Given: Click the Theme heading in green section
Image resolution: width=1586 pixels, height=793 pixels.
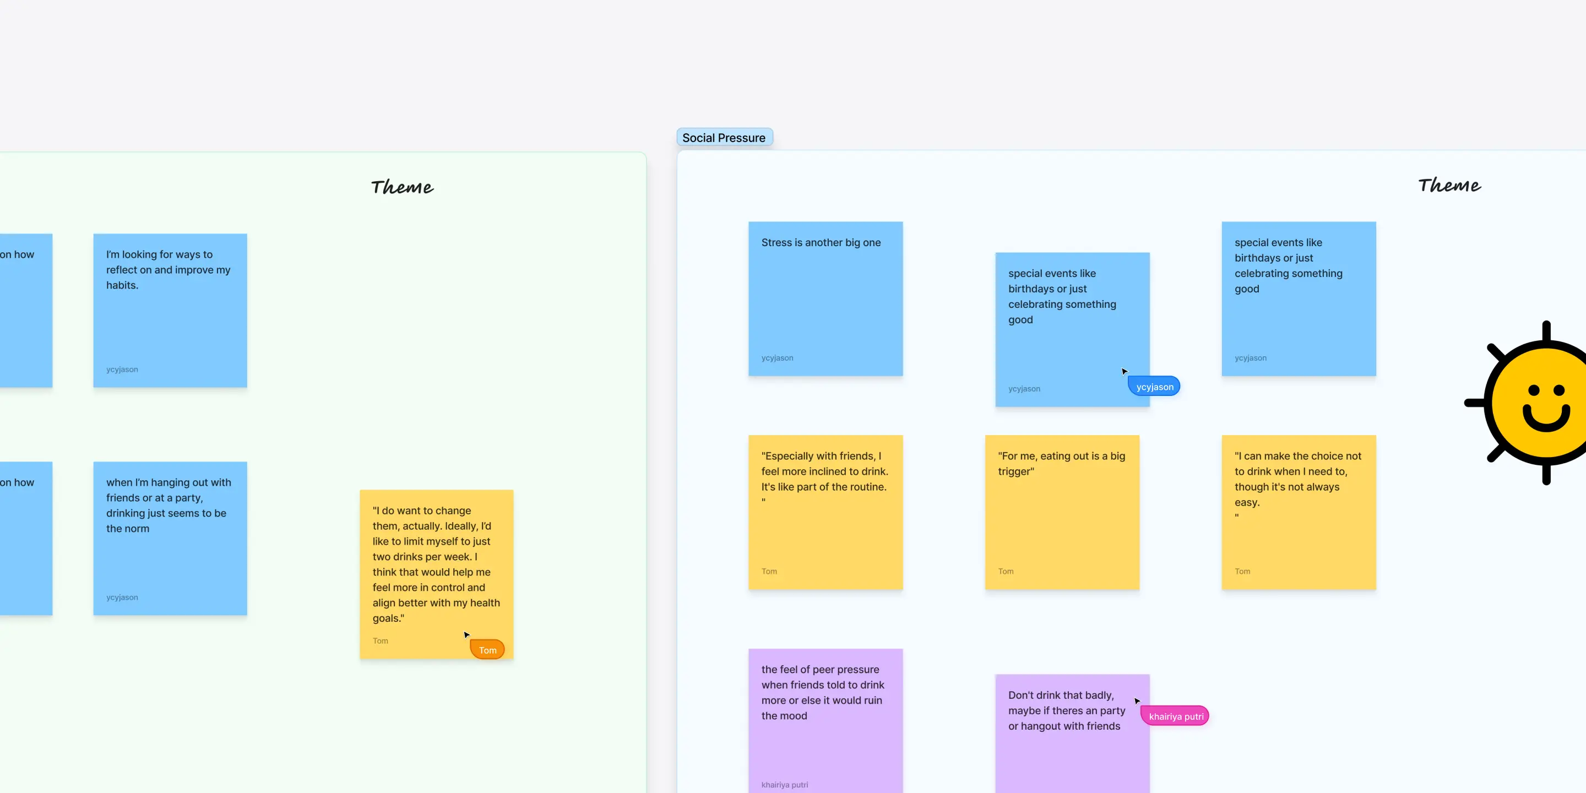Looking at the screenshot, I should (x=402, y=187).
